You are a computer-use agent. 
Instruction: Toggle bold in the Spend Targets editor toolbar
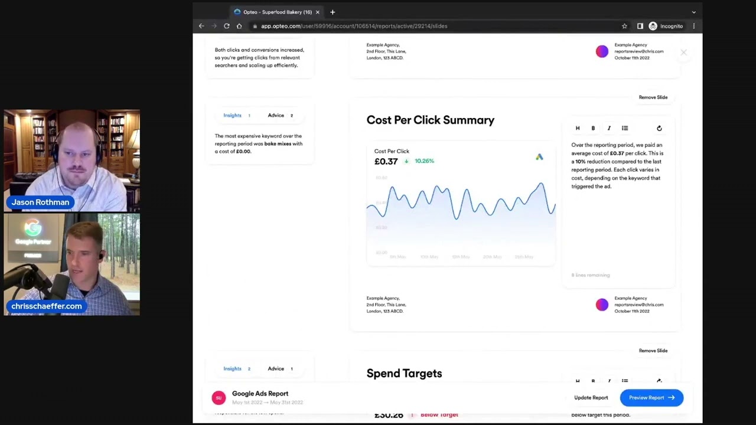[x=593, y=381]
